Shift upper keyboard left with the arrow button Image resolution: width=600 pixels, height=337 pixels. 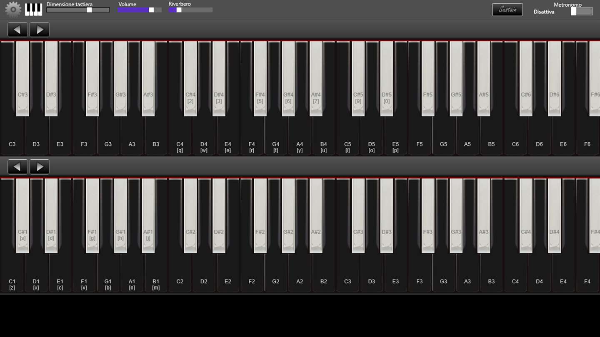click(17, 30)
